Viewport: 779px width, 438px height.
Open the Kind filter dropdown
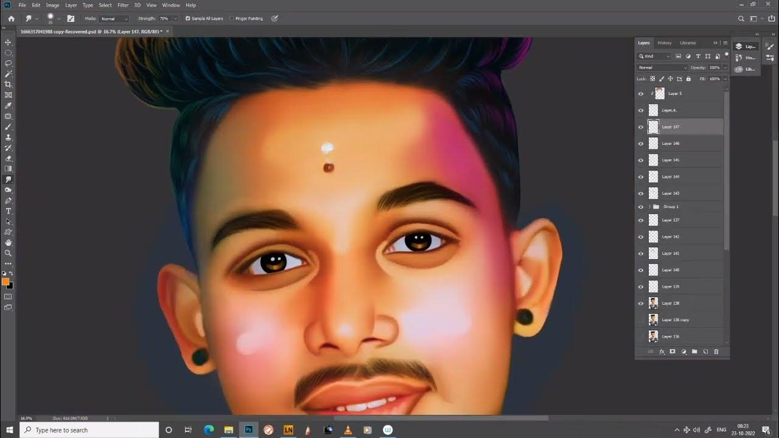pos(654,56)
